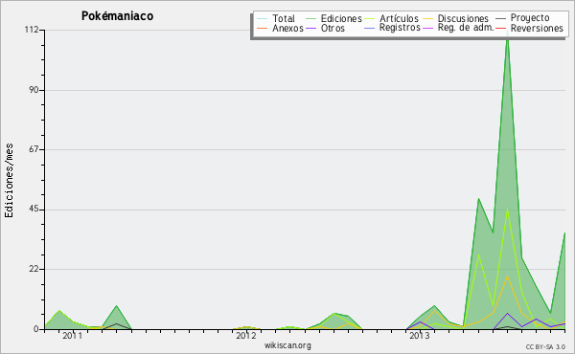The image size is (575, 354).
Task: Click the 67 y-axis value
Action: tap(34, 149)
